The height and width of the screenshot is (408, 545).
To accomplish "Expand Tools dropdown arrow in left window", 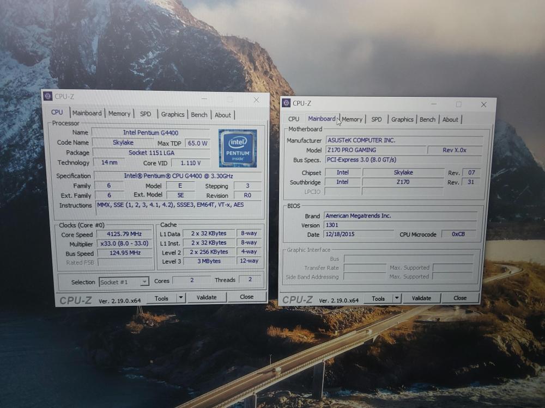I will tap(181, 298).
